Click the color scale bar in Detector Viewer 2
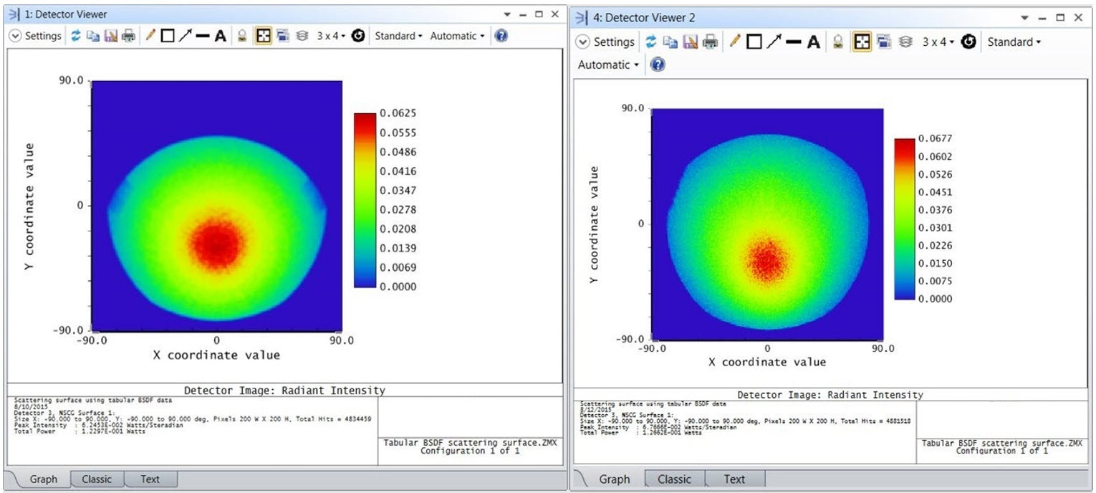1096x493 pixels. click(x=905, y=219)
